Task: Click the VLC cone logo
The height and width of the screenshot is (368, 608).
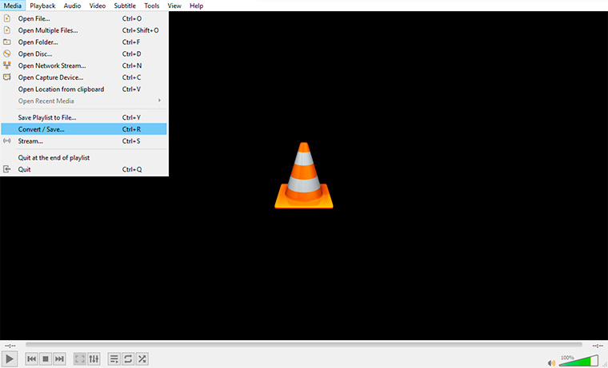Action: click(x=304, y=176)
